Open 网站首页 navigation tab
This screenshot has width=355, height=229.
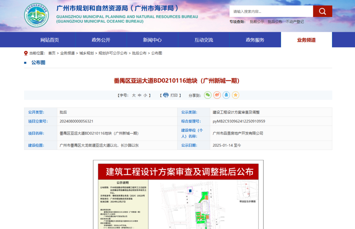click(50, 40)
